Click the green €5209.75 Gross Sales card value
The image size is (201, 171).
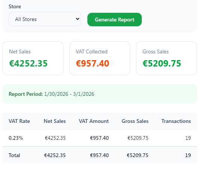162,64
